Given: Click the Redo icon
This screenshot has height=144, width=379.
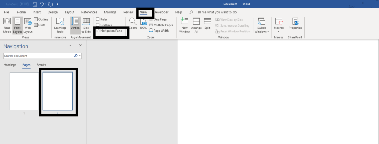Looking at the screenshot, I should (x=50, y=4).
